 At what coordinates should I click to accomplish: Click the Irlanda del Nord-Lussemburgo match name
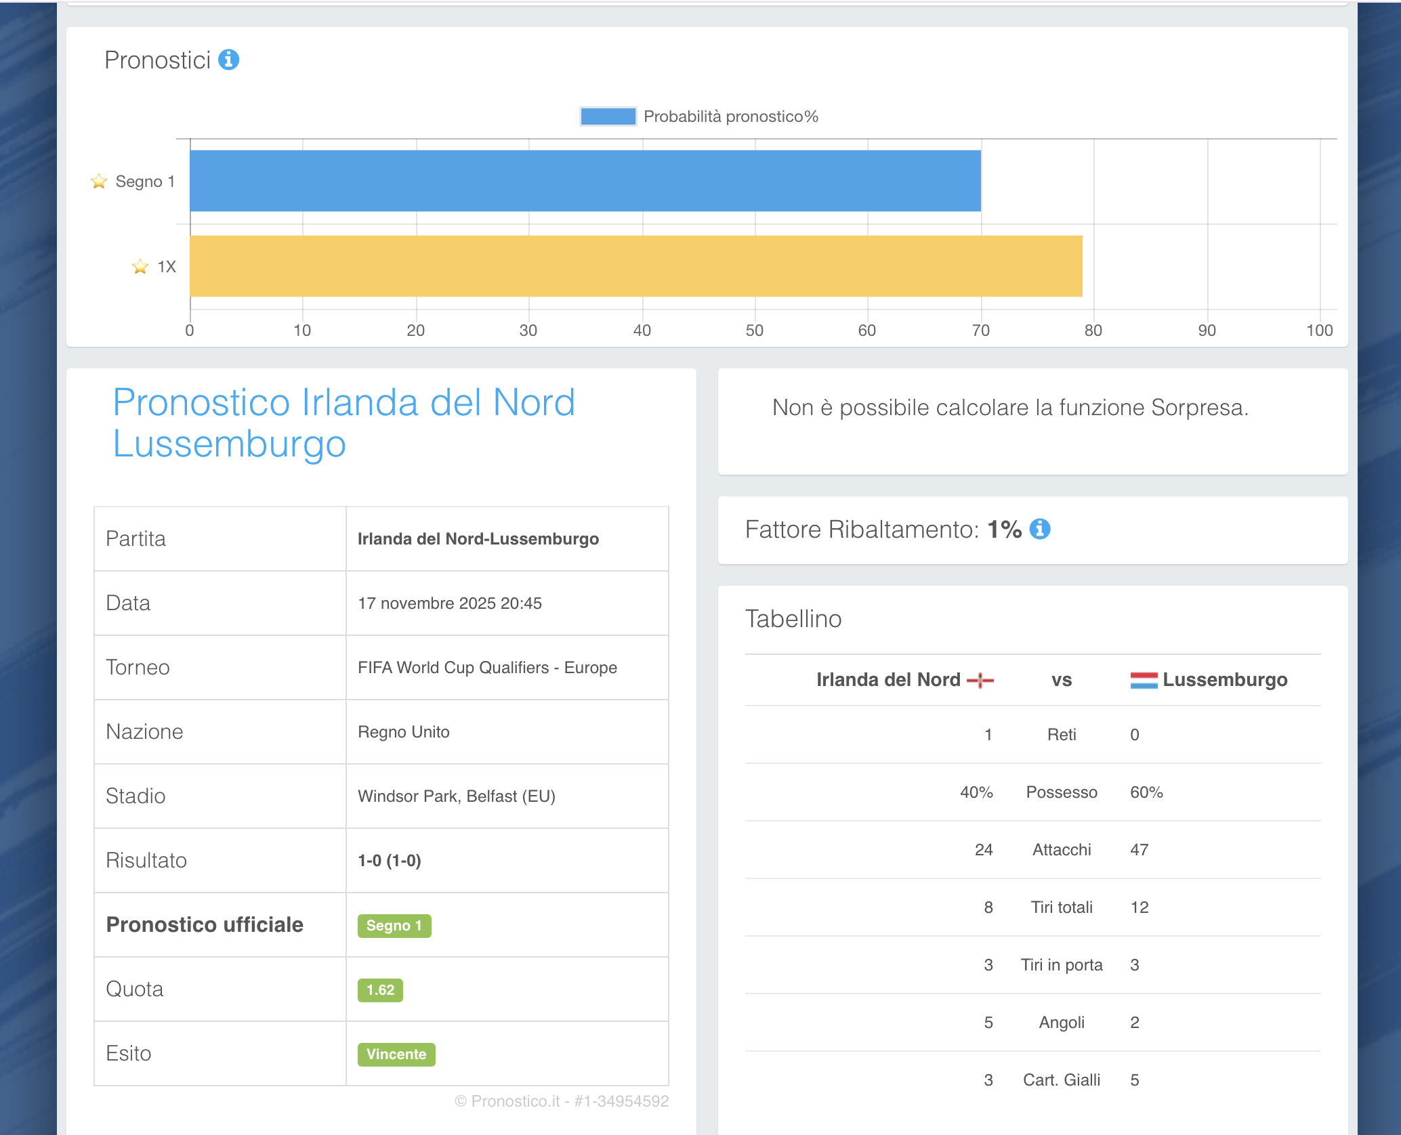pyautogui.click(x=478, y=539)
